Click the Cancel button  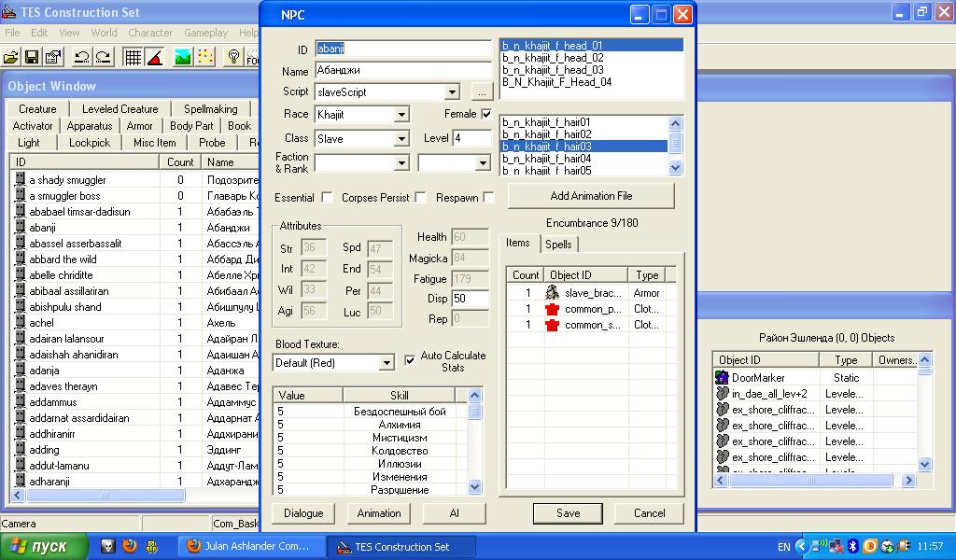click(650, 513)
